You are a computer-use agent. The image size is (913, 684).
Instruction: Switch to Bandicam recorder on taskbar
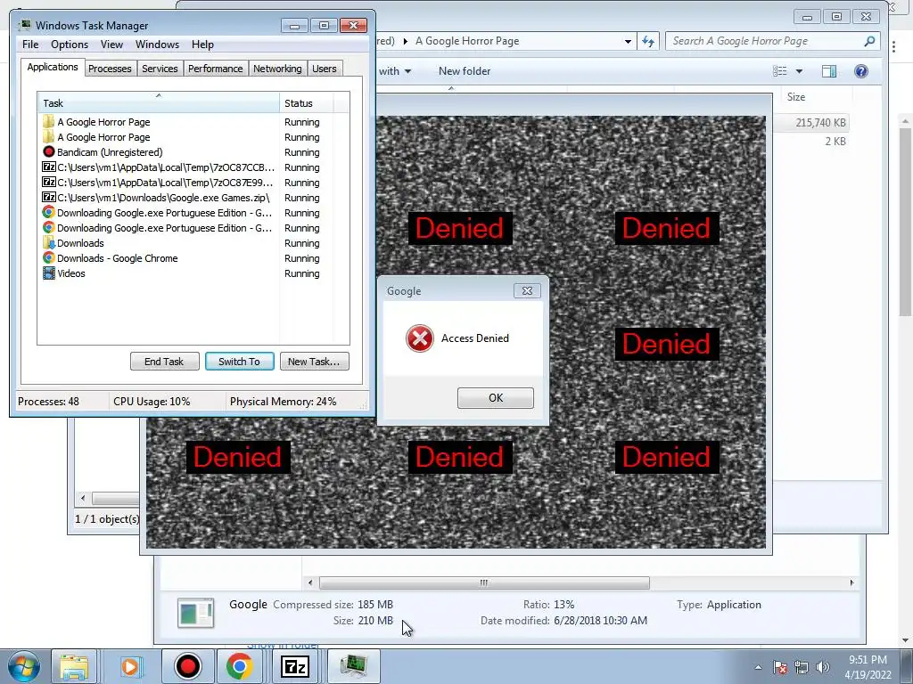point(187,666)
